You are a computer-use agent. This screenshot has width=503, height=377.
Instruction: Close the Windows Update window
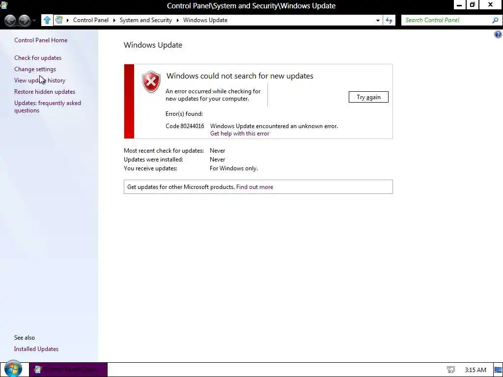coord(490,5)
